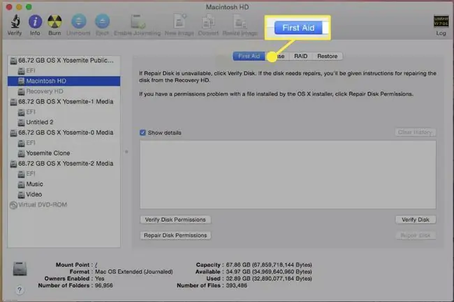454x302 pixels.
Task: Select the Yosemite Clone volume
Action: pyautogui.click(x=64, y=153)
